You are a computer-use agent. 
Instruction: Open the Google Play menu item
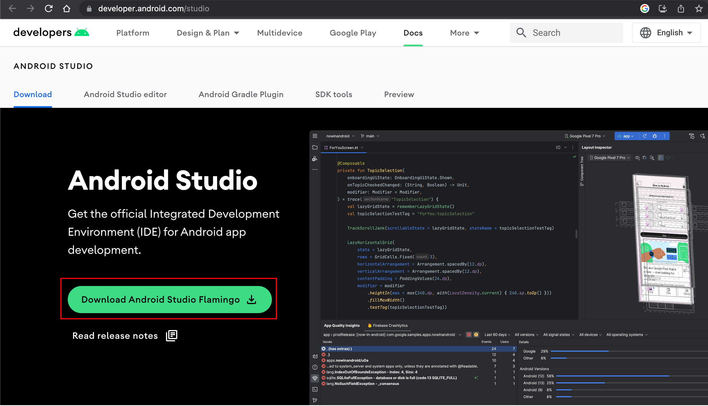coord(353,33)
